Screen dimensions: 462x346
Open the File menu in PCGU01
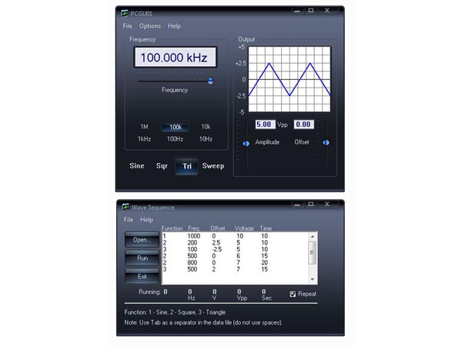pos(128,26)
